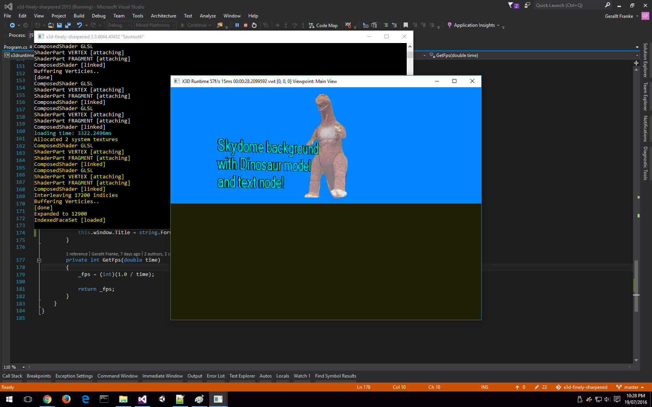The width and height of the screenshot is (652, 407).
Task: Click the Find in Files toolbar icon
Action: coord(220,25)
